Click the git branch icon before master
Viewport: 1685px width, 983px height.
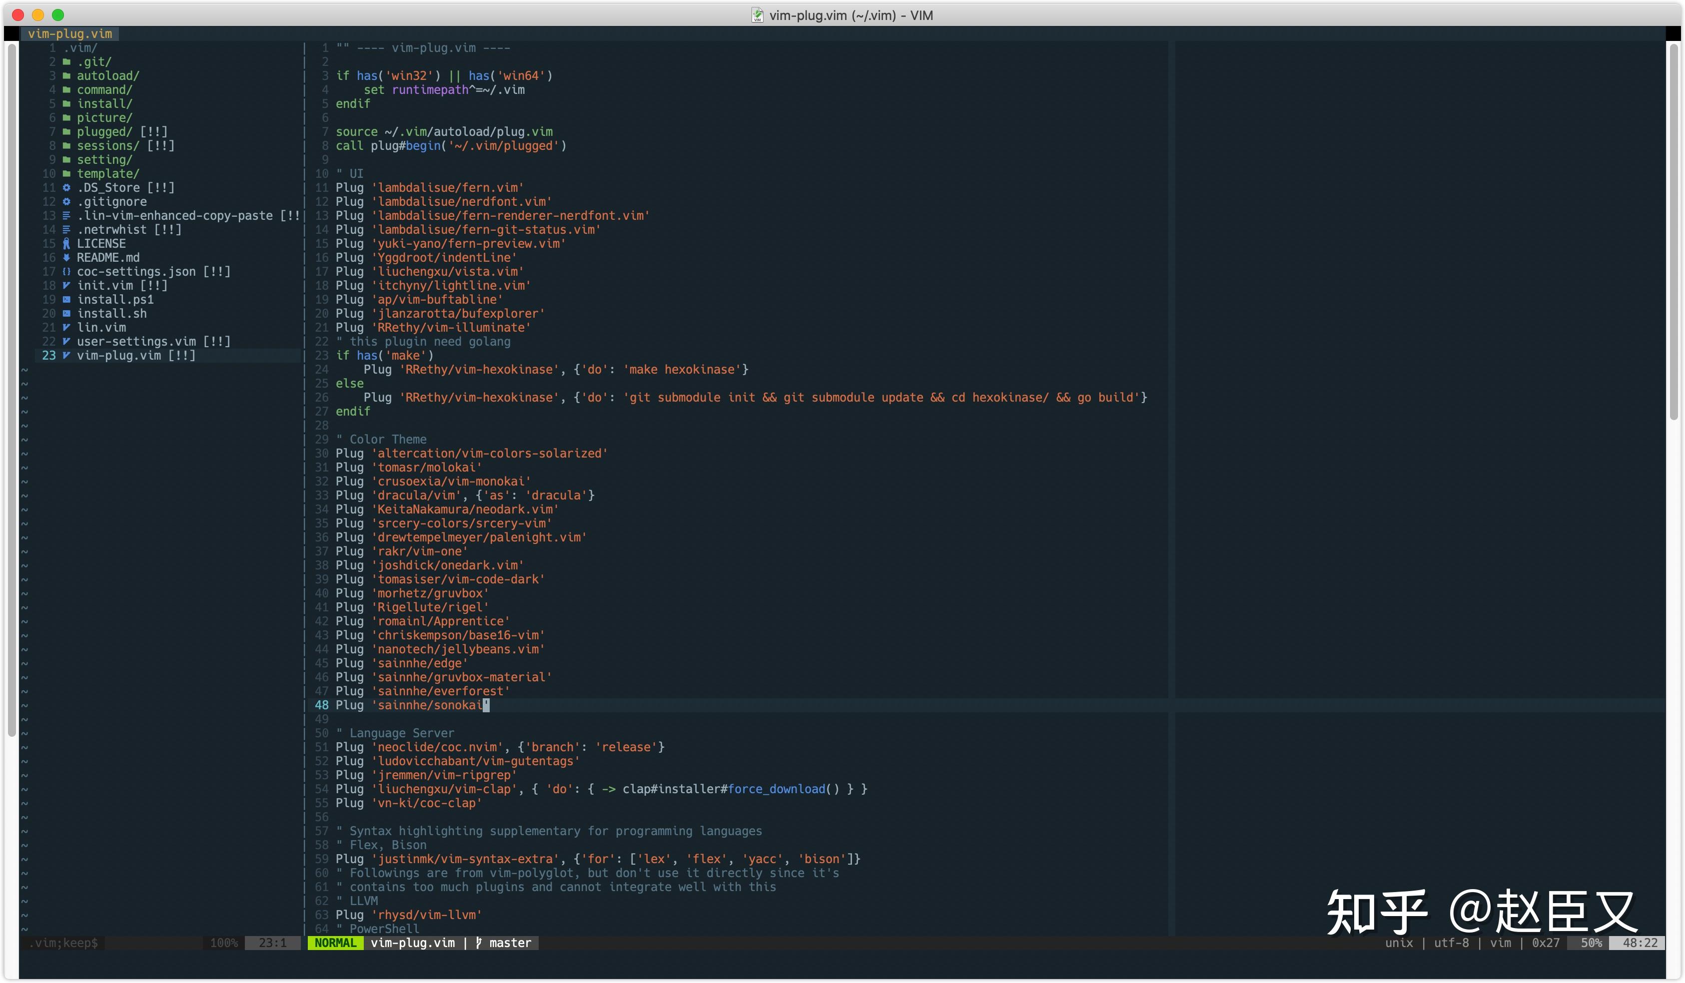479,943
